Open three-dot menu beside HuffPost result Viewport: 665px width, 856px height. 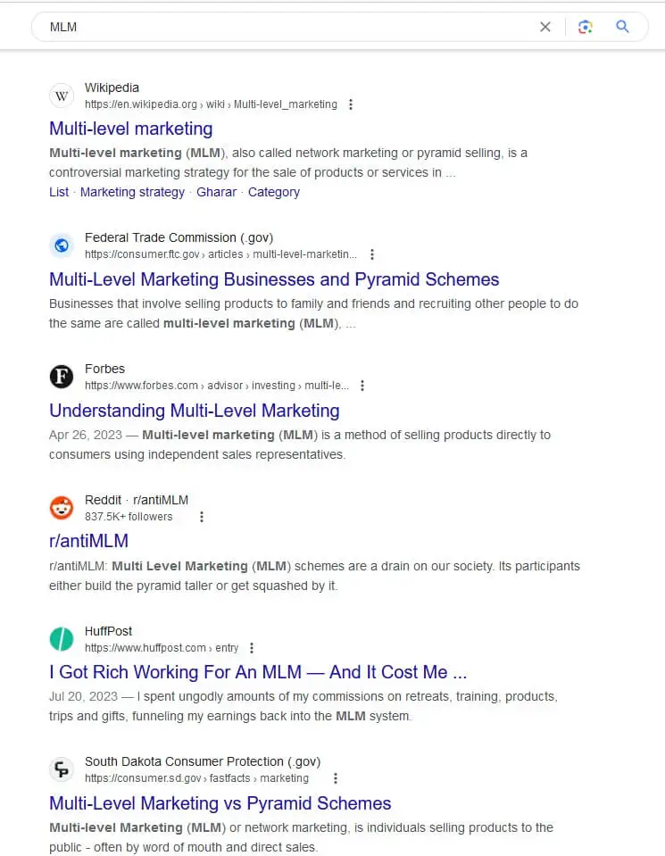click(x=251, y=648)
